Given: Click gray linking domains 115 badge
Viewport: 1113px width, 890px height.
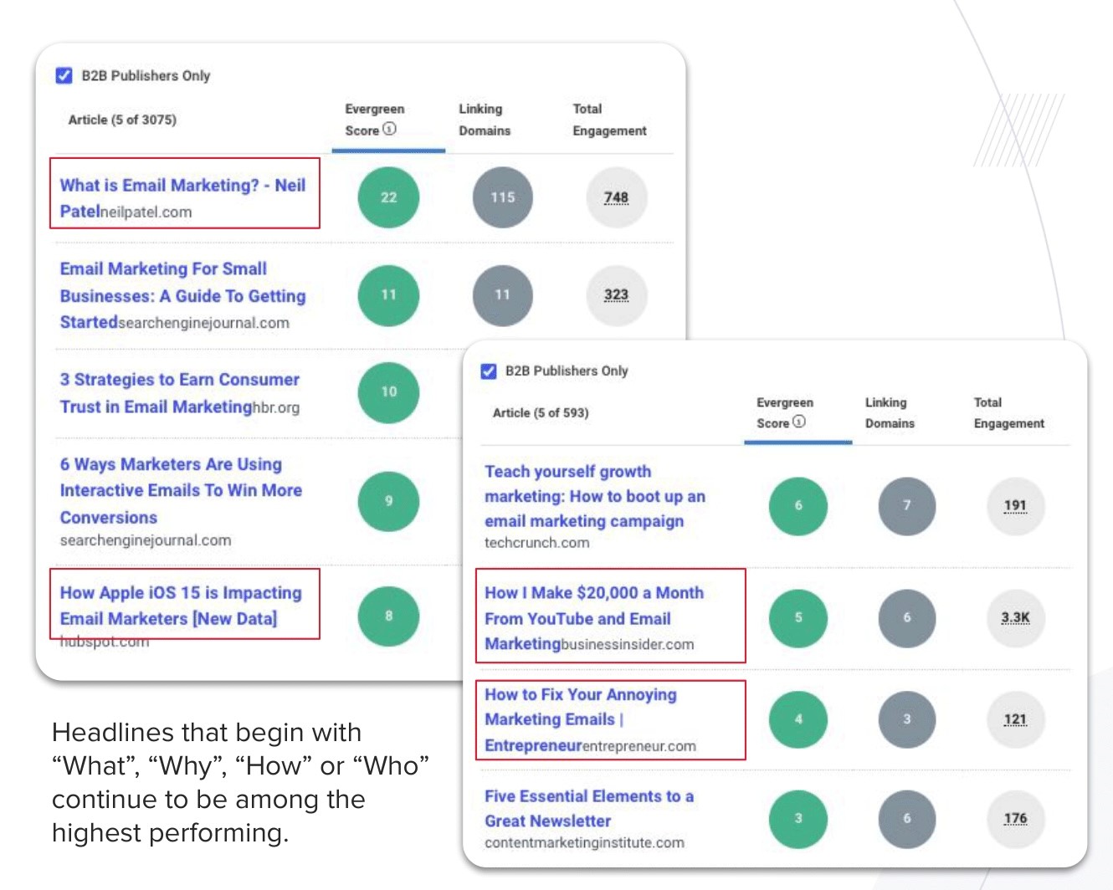Looking at the screenshot, I should coord(502,197).
